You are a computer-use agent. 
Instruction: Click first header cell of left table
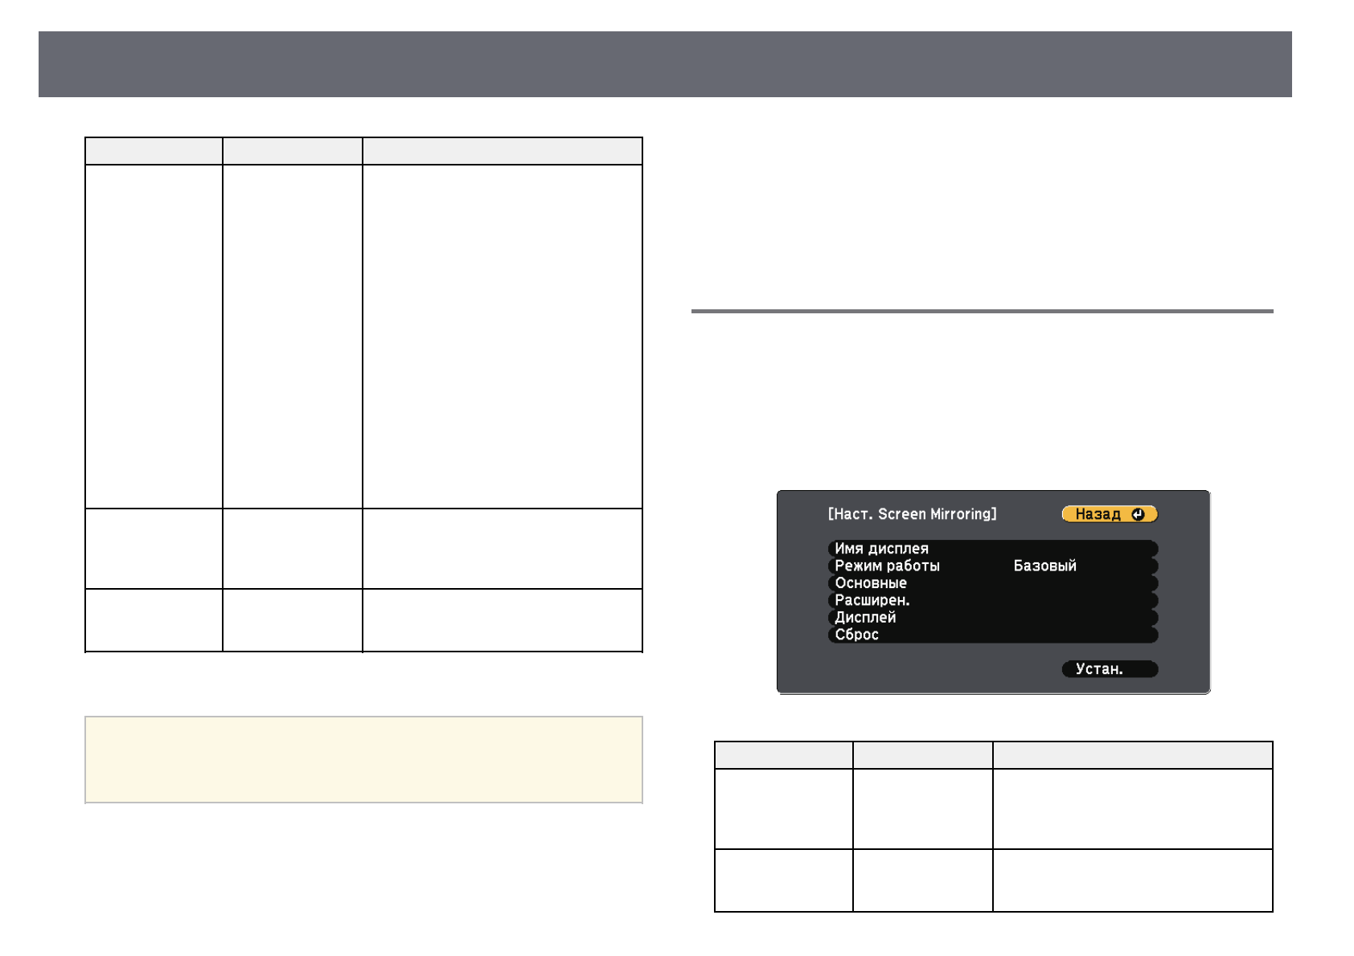coord(154,151)
